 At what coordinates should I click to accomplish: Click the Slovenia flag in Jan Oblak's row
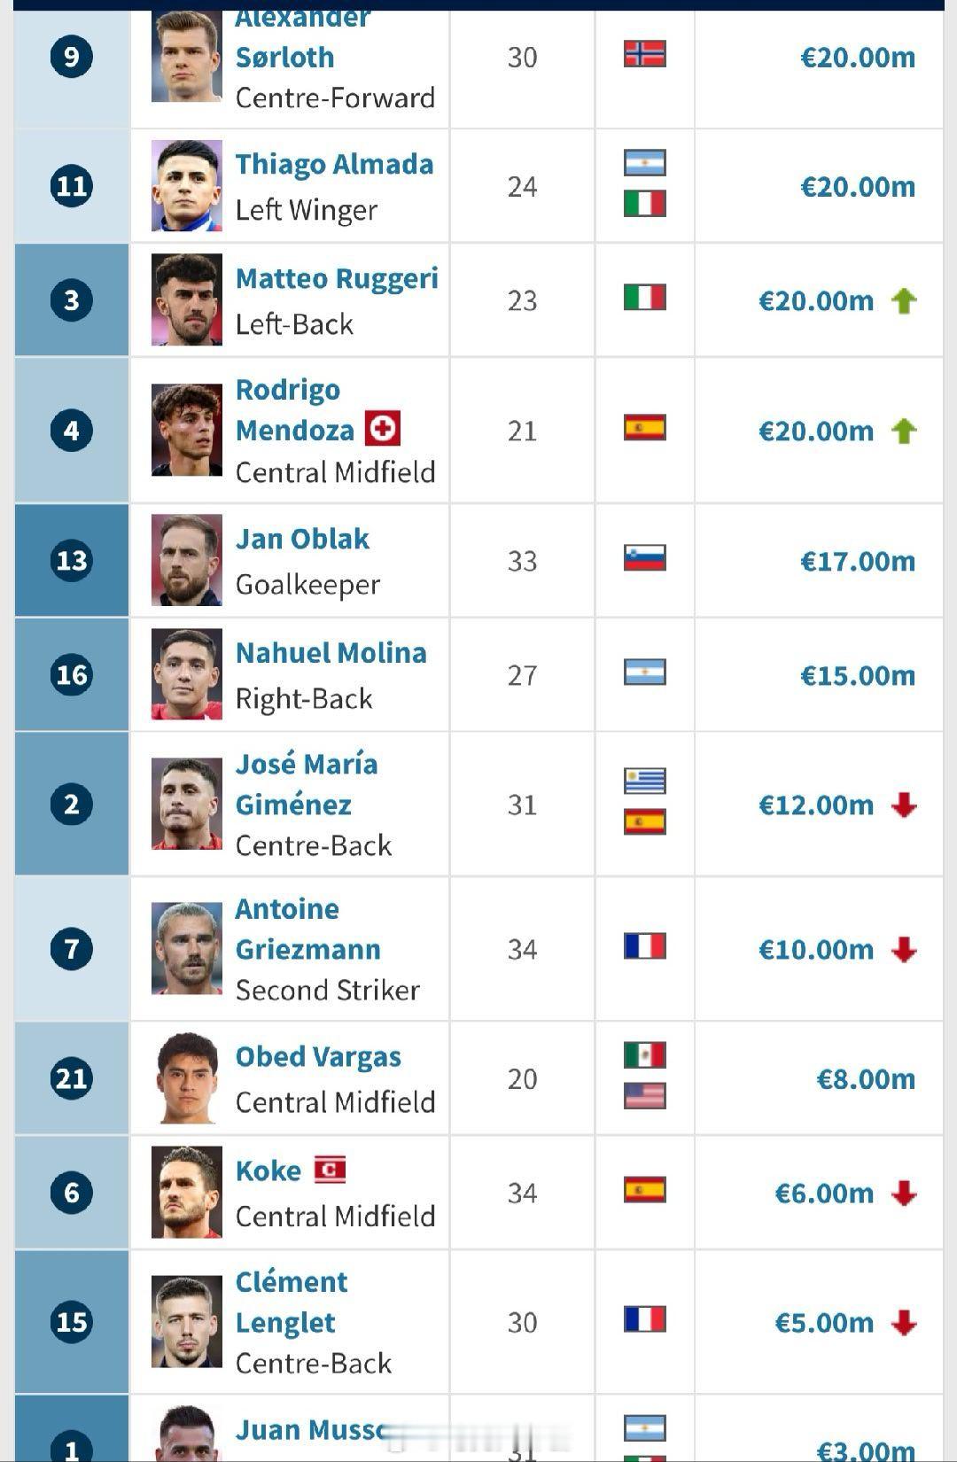coord(644,558)
